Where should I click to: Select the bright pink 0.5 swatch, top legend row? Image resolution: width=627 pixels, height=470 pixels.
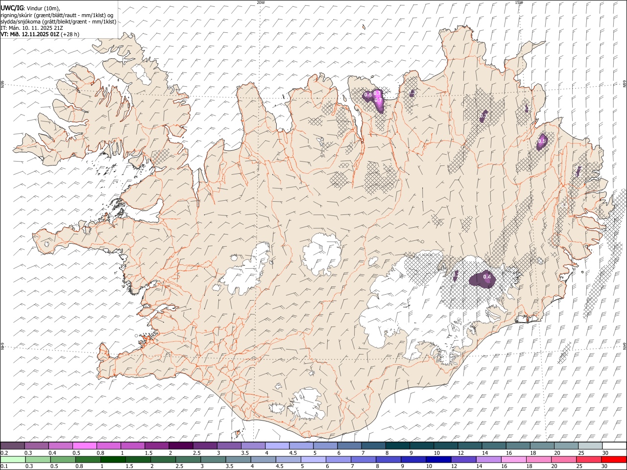84,446
